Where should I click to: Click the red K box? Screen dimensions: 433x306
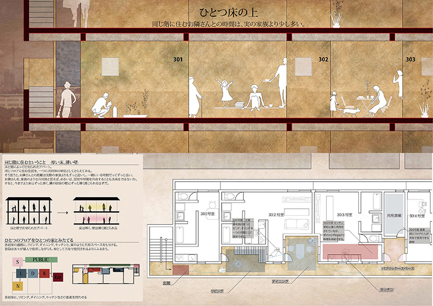click(46, 274)
